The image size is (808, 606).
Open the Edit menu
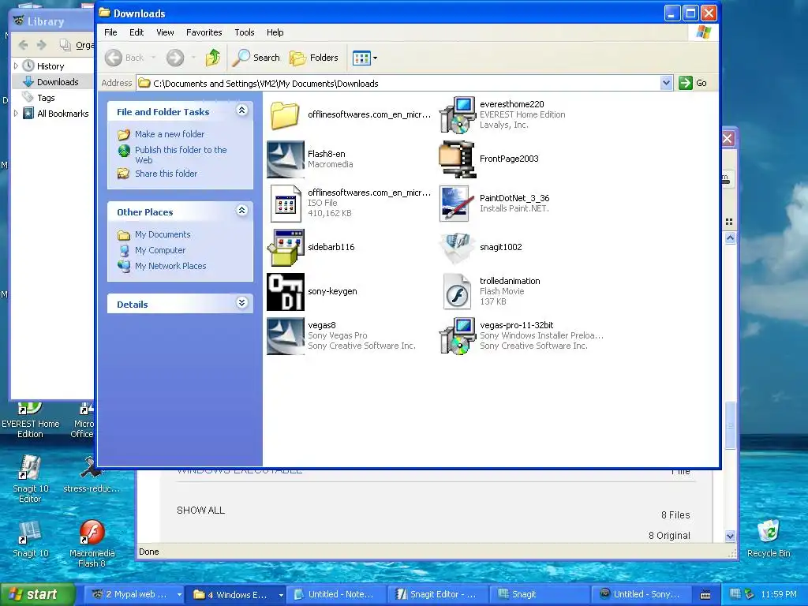coord(137,32)
